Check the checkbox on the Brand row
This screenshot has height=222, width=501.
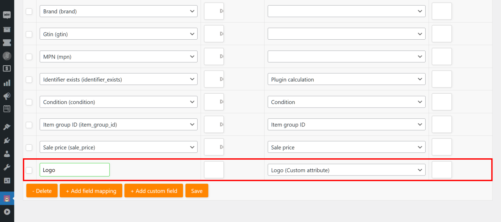(x=29, y=11)
